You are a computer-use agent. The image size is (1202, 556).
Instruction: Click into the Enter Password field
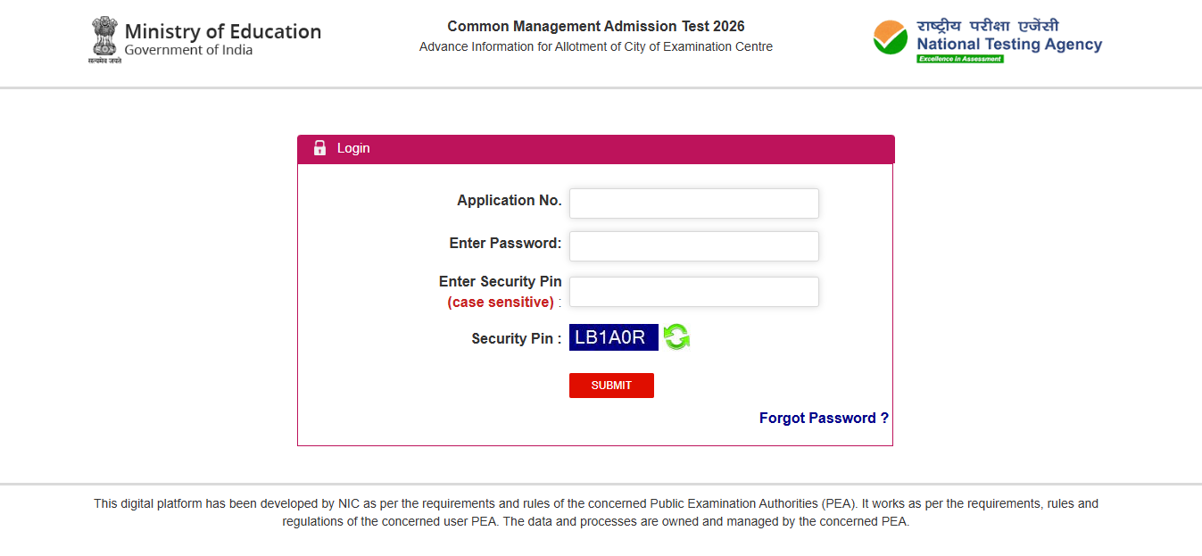pos(693,246)
